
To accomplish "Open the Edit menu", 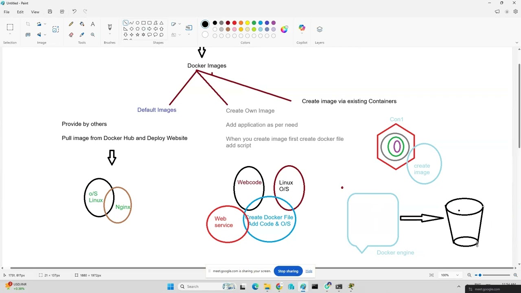I will pyautogui.click(x=20, y=12).
